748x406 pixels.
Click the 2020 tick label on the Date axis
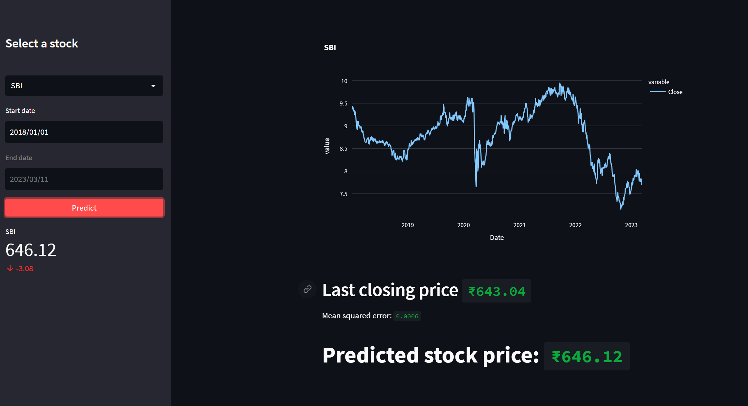tap(464, 225)
